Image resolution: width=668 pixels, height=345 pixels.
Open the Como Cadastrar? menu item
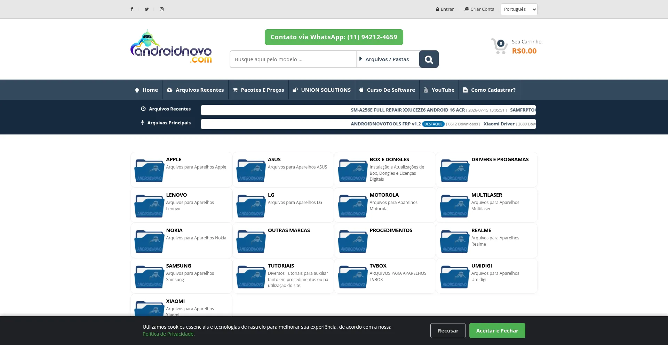coord(489,90)
